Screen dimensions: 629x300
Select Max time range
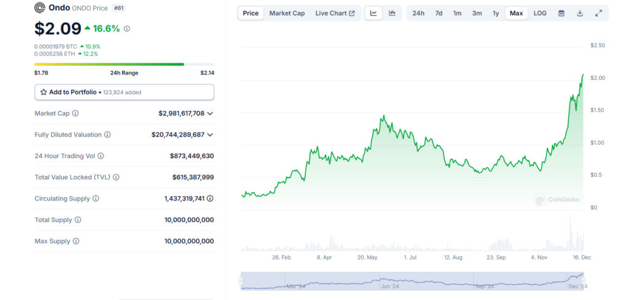[516, 14]
